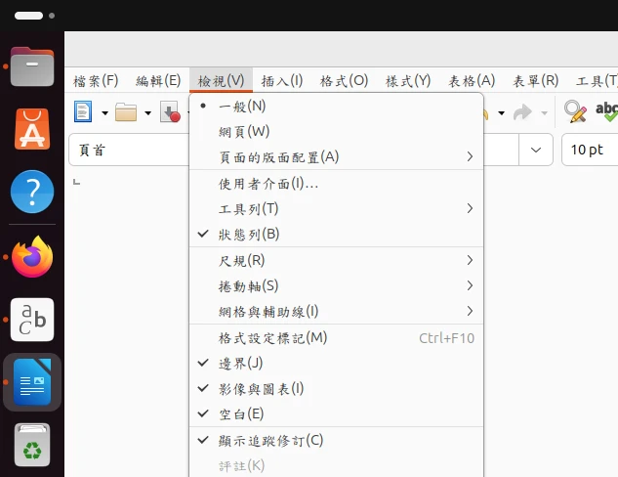Screen dimensions: 618x477
Task: Click the Open folder toolbar icon
Action: 126,112
